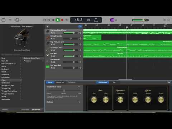Switch to the Piste tab
172x129 pixels.
50,82
